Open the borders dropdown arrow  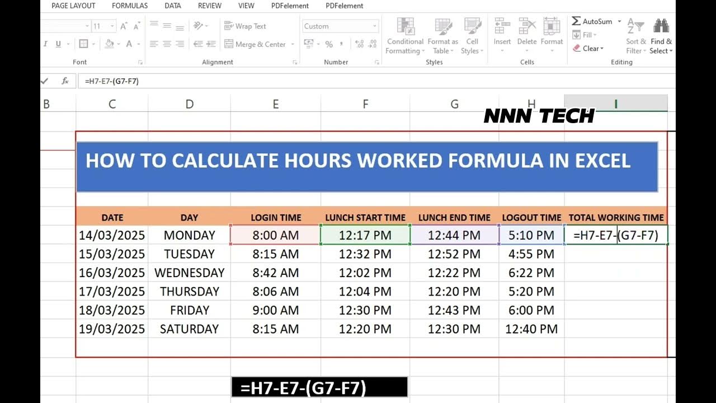93,44
